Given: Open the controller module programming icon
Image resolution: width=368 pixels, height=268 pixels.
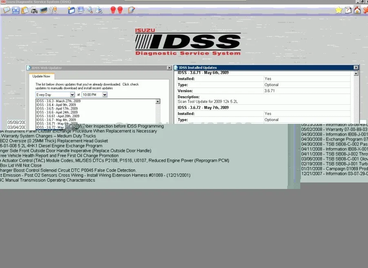Looking at the screenshot, I should coord(44,10).
